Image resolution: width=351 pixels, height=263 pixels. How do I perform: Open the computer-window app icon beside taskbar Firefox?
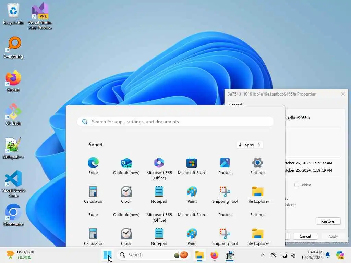[230, 255]
